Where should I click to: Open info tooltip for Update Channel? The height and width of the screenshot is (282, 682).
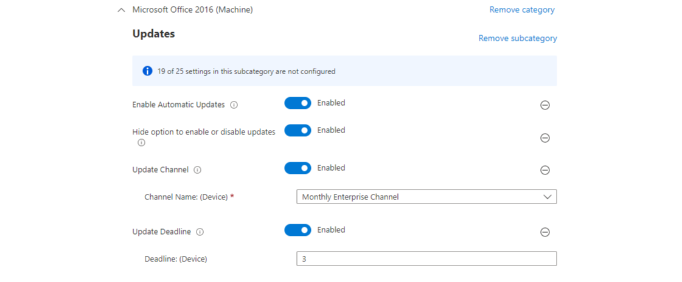(198, 170)
